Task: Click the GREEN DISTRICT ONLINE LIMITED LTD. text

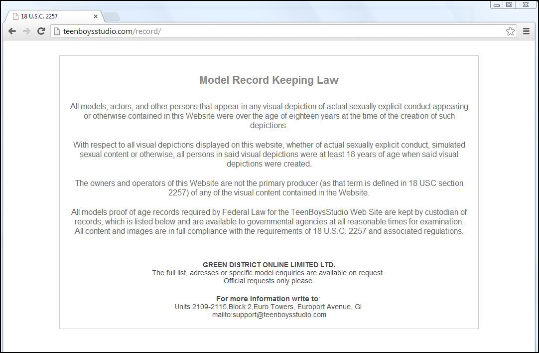Action: click(x=269, y=265)
